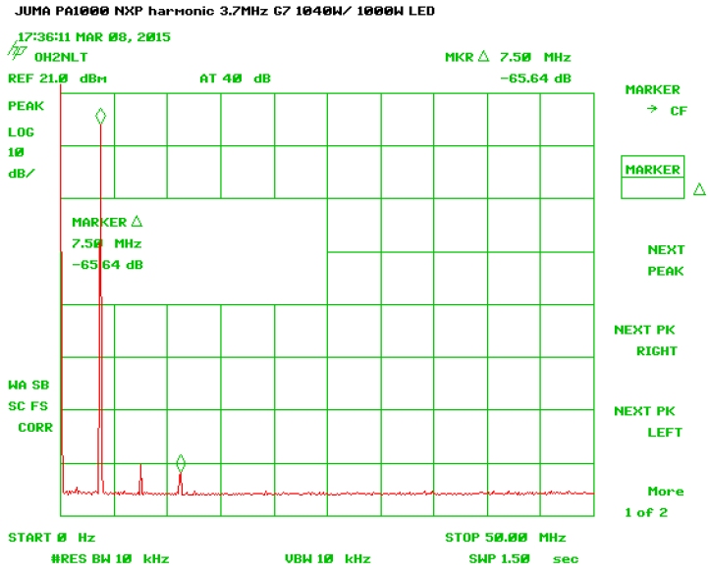The width and height of the screenshot is (710, 573).
Task: Click the 10 dB/ scale division label
Action: pyautogui.click(x=21, y=163)
